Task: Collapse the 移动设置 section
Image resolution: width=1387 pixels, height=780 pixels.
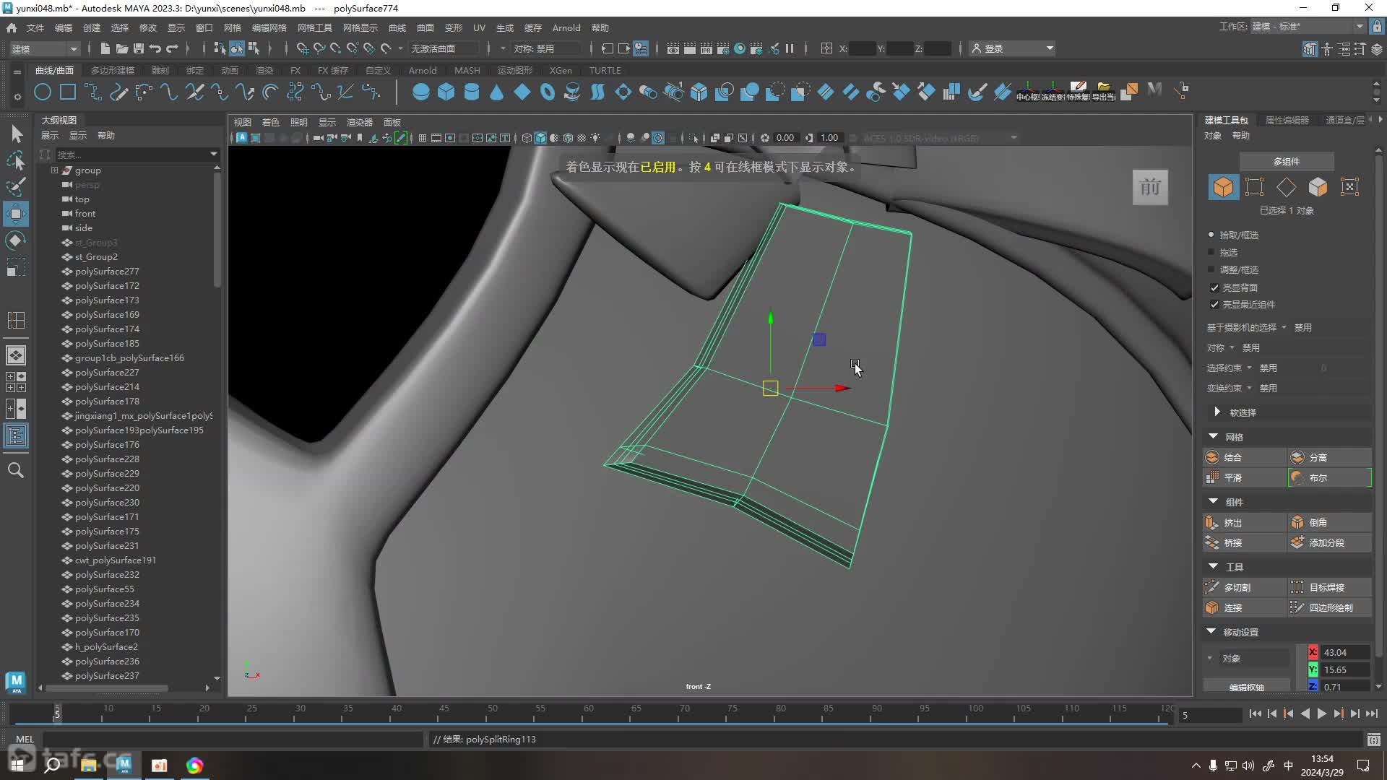Action: [x=1211, y=631]
